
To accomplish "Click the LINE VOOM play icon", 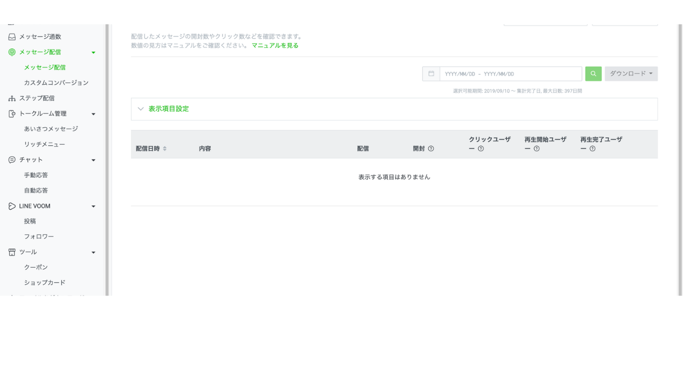I will coord(12,206).
